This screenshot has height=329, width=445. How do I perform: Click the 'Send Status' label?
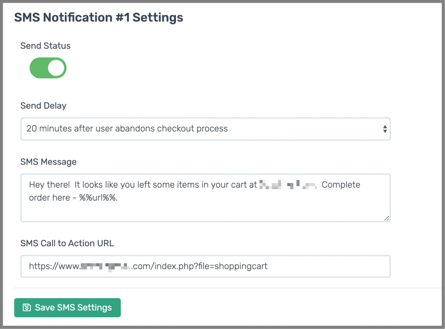coord(45,46)
